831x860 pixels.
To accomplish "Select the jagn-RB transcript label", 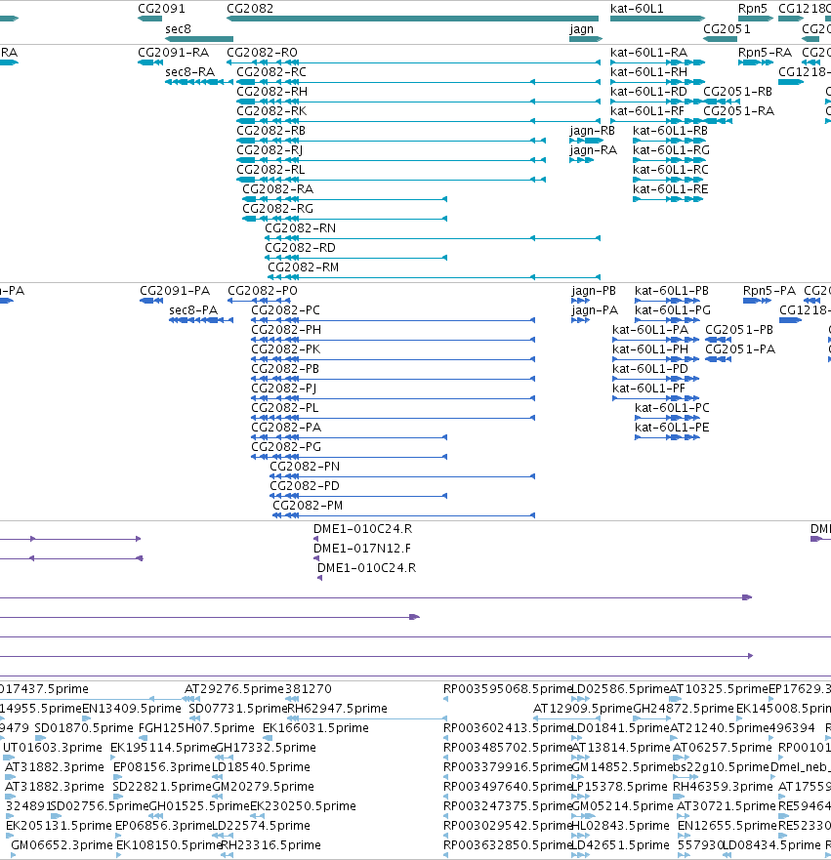I will [x=593, y=131].
